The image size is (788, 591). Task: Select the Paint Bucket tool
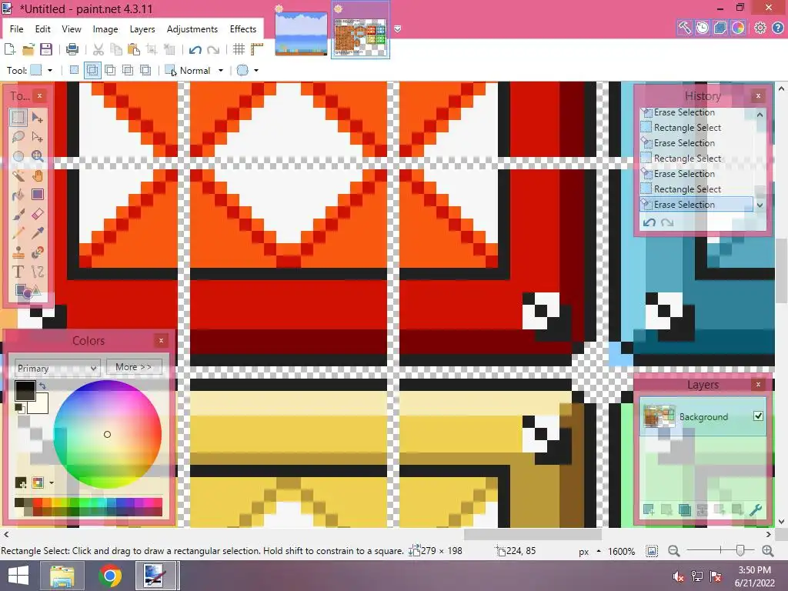pyautogui.click(x=18, y=195)
